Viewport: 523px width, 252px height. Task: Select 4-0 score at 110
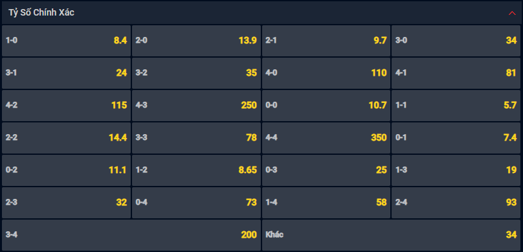(x=326, y=73)
